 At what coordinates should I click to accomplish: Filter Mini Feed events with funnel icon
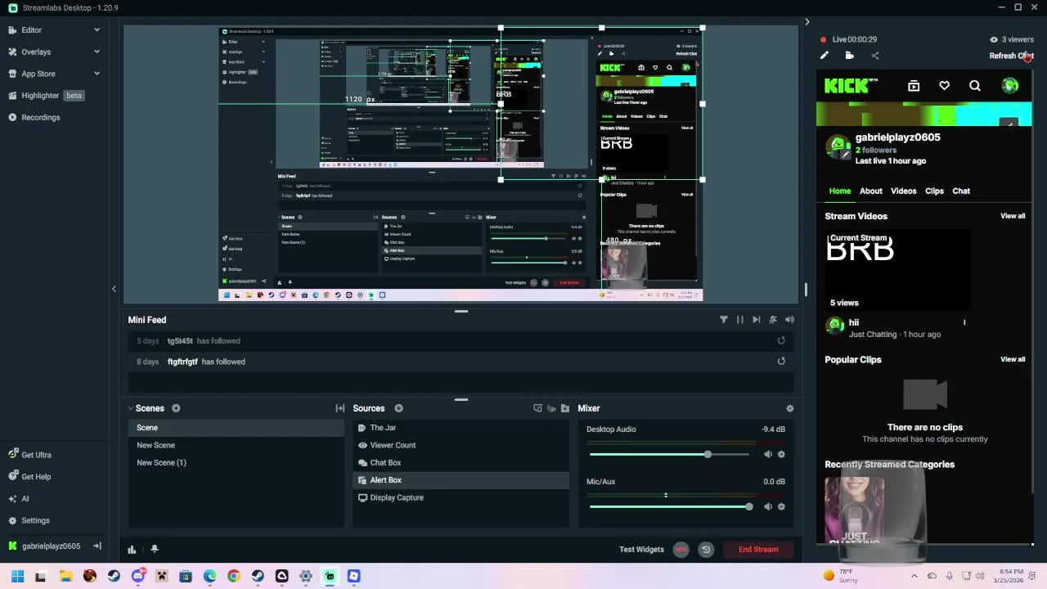pyautogui.click(x=724, y=320)
